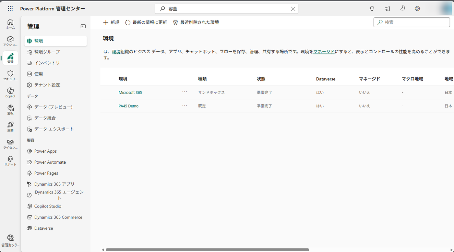The image size is (454, 252).
Task: Refresh list with 最新の情報に更新
Action: [x=146, y=22]
